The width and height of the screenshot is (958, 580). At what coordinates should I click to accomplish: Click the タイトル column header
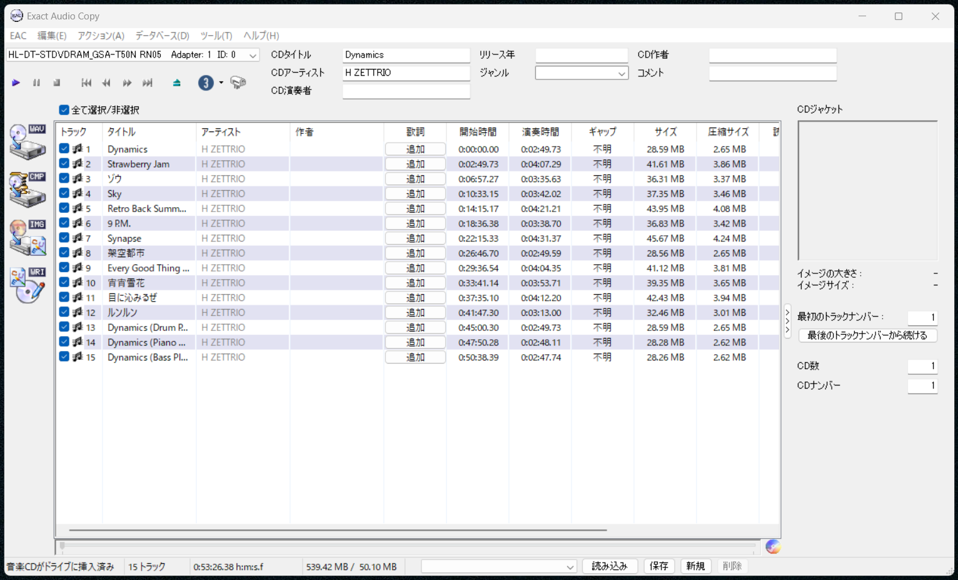[149, 132]
